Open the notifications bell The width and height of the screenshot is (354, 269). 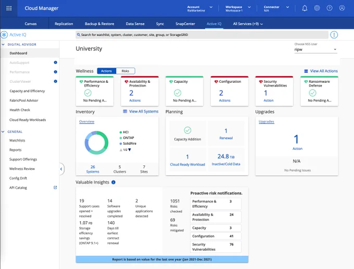[305, 8]
